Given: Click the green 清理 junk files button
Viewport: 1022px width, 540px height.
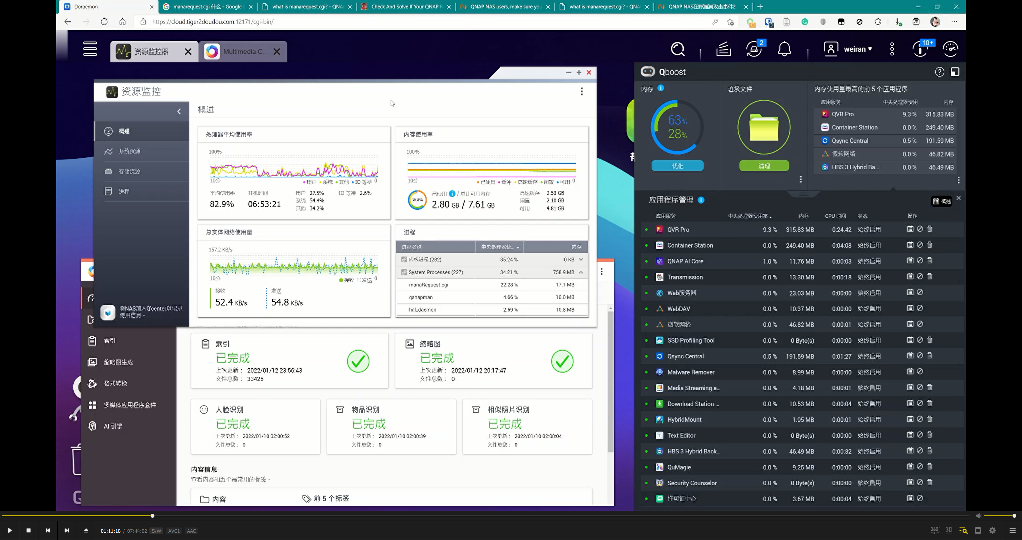Looking at the screenshot, I should [x=764, y=166].
